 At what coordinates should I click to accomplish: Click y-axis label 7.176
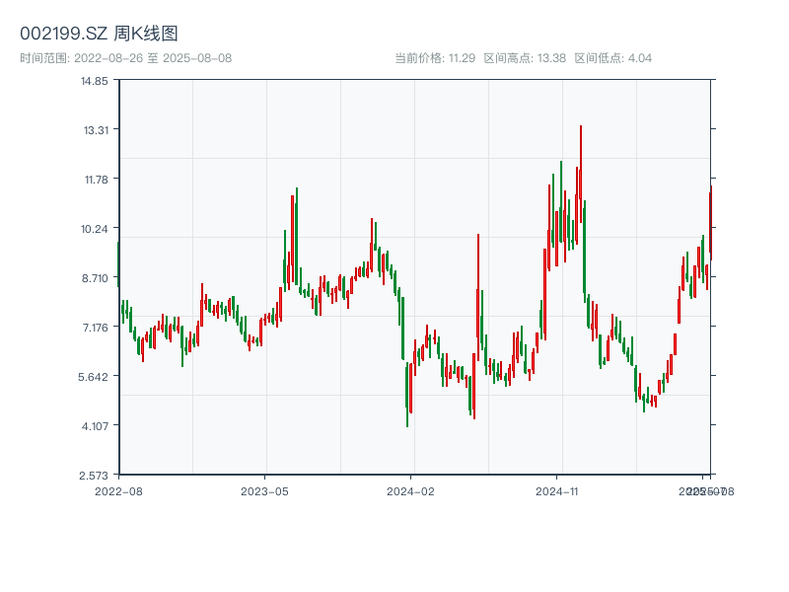point(95,328)
